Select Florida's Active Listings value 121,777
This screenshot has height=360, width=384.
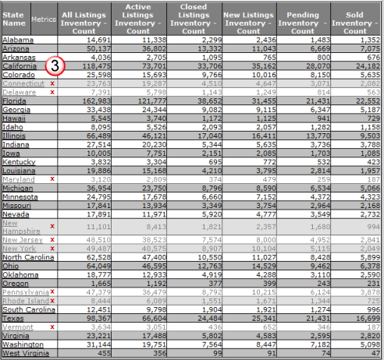tap(152, 101)
